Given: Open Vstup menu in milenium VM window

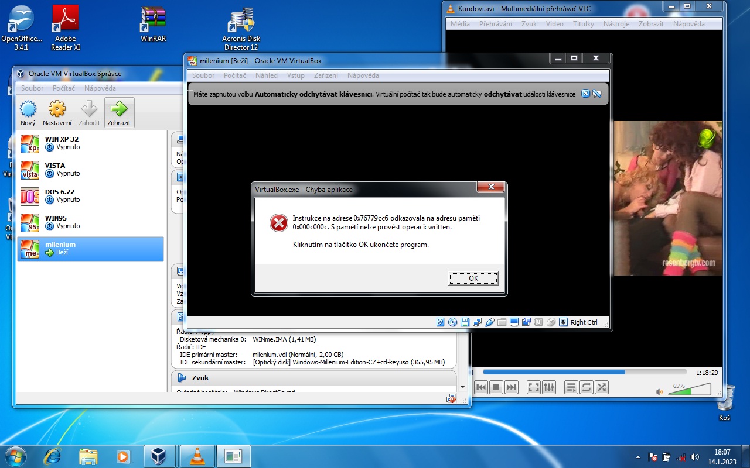Looking at the screenshot, I should click(x=296, y=75).
